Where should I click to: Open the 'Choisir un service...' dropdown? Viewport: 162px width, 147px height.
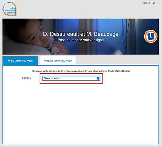pyautogui.click(x=71, y=78)
